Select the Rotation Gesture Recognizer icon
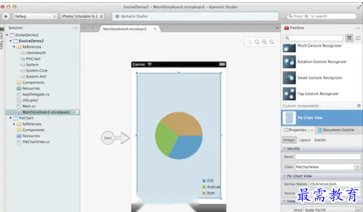 pyautogui.click(x=289, y=62)
